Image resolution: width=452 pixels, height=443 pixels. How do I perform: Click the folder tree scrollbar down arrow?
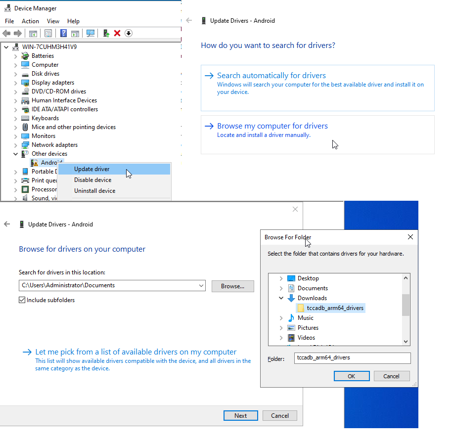coord(406,342)
